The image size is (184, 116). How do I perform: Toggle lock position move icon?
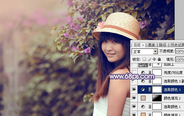[x=154, y=59]
